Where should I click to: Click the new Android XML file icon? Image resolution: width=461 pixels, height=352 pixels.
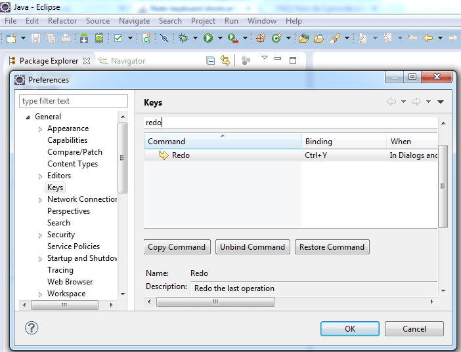[x=146, y=38]
